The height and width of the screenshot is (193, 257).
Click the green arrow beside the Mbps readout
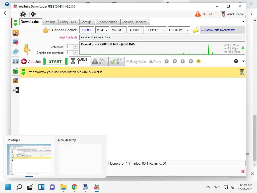pos(243,48)
